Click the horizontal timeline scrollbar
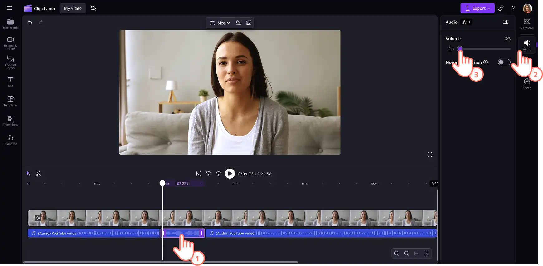 coord(161,262)
